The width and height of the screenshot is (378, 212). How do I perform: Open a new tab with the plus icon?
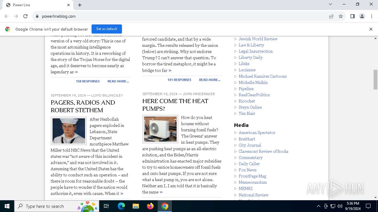tap(80, 5)
